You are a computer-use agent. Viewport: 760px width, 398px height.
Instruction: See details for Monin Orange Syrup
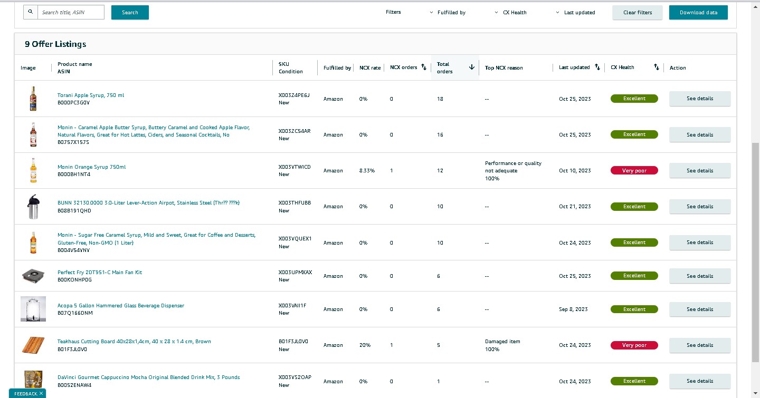click(700, 170)
